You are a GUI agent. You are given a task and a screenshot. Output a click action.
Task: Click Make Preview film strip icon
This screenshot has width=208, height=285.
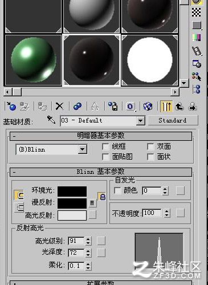pyautogui.click(x=197, y=51)
